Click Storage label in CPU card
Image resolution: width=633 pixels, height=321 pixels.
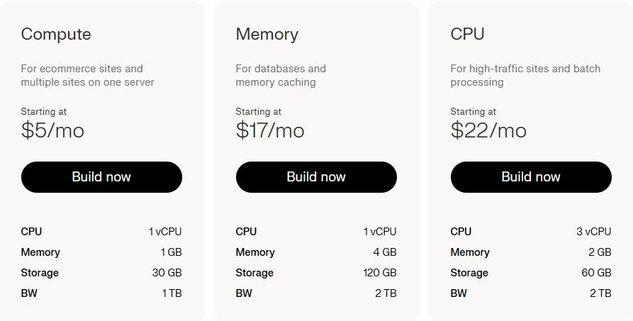pyautogui.click(x=469, y=273)
